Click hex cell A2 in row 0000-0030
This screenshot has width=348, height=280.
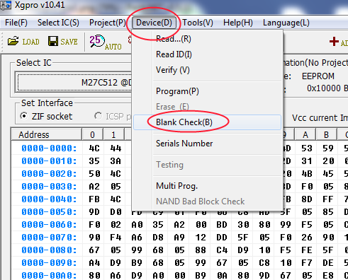point(94,187)
